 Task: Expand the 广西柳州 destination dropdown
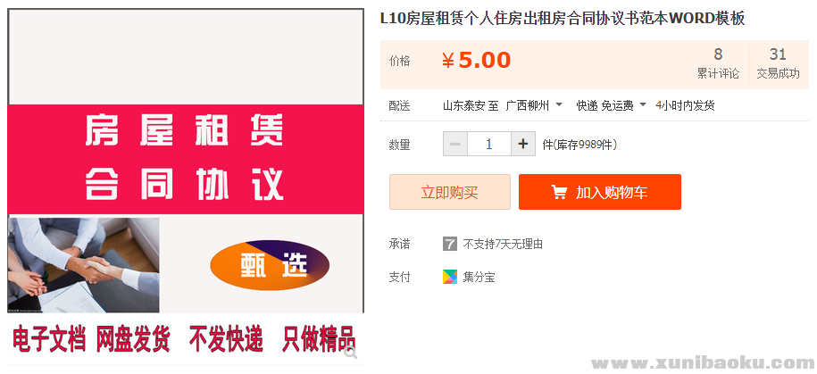click(534, 105)
